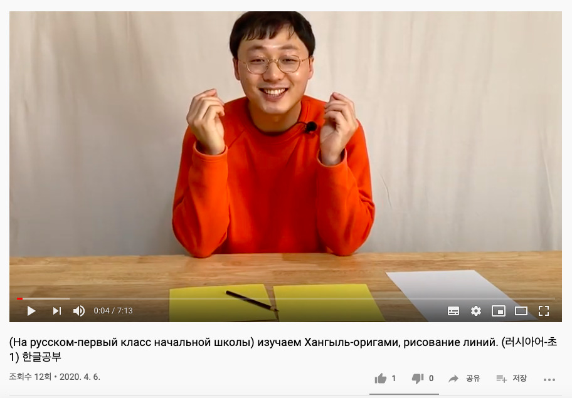The image size is (572, 398).
Task: Share the video via 공유 arrow icon
Action: pyautogui.click(x=453, y=379)
